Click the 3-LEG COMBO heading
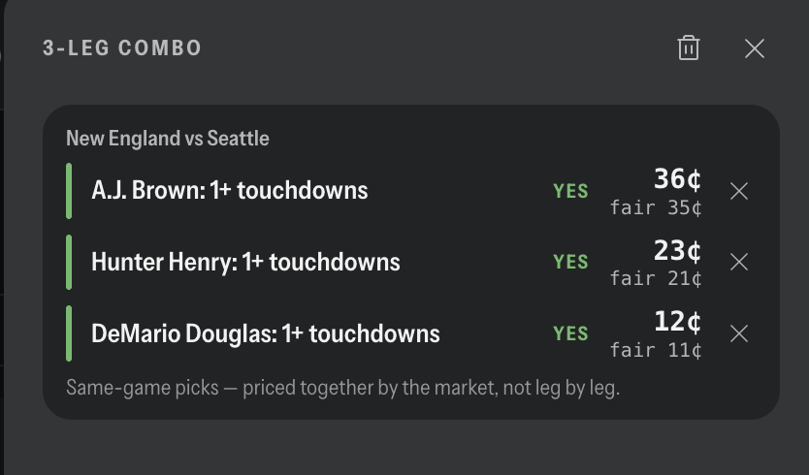Viewport: 809px width, 475px height. (122, 47)
